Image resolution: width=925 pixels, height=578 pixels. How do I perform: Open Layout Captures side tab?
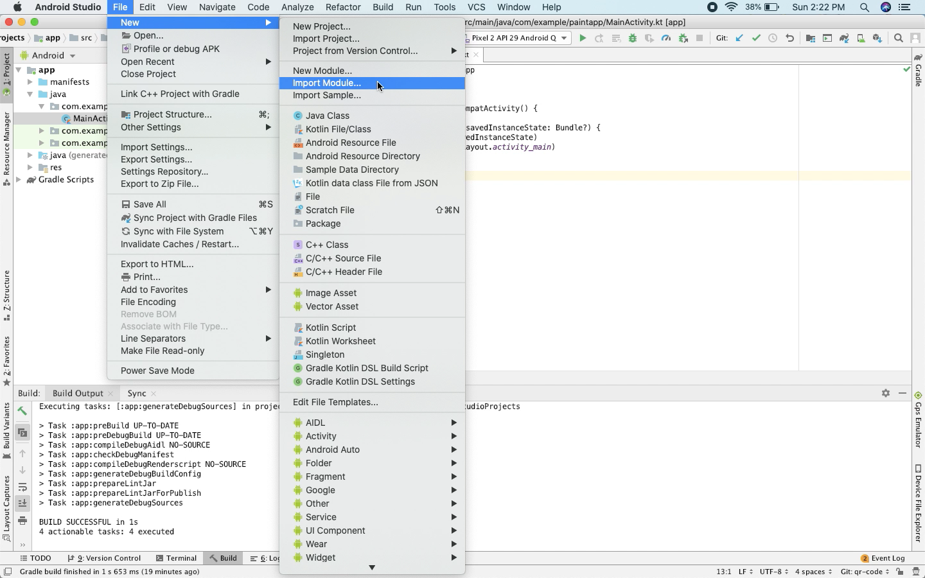click(6, 509)
